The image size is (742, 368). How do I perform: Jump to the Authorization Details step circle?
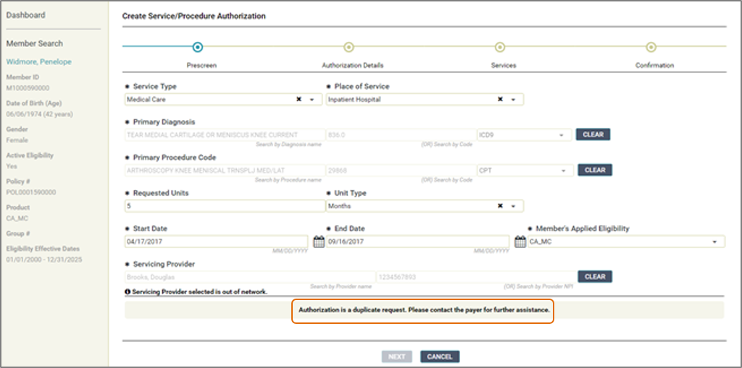click(349, 47)
